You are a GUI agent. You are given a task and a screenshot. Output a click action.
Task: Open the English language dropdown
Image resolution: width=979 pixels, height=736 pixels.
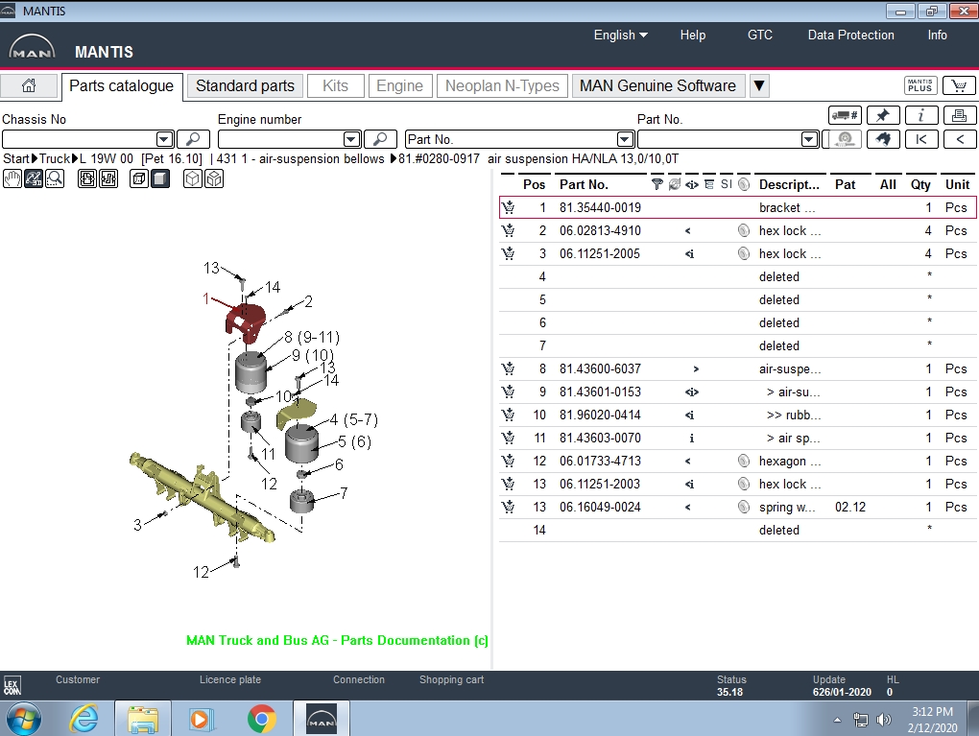[x=620, y=35]
